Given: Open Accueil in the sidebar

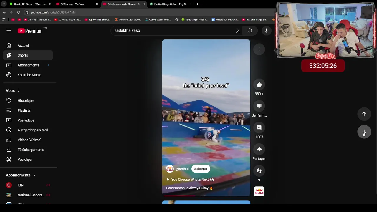Looking at the screenshot, I should coord(28,45).
